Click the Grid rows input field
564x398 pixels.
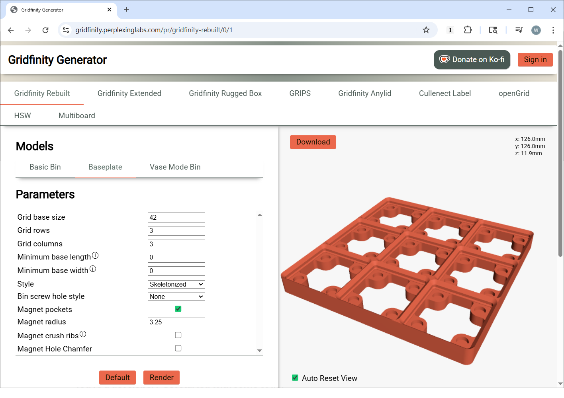click(176, 231)
